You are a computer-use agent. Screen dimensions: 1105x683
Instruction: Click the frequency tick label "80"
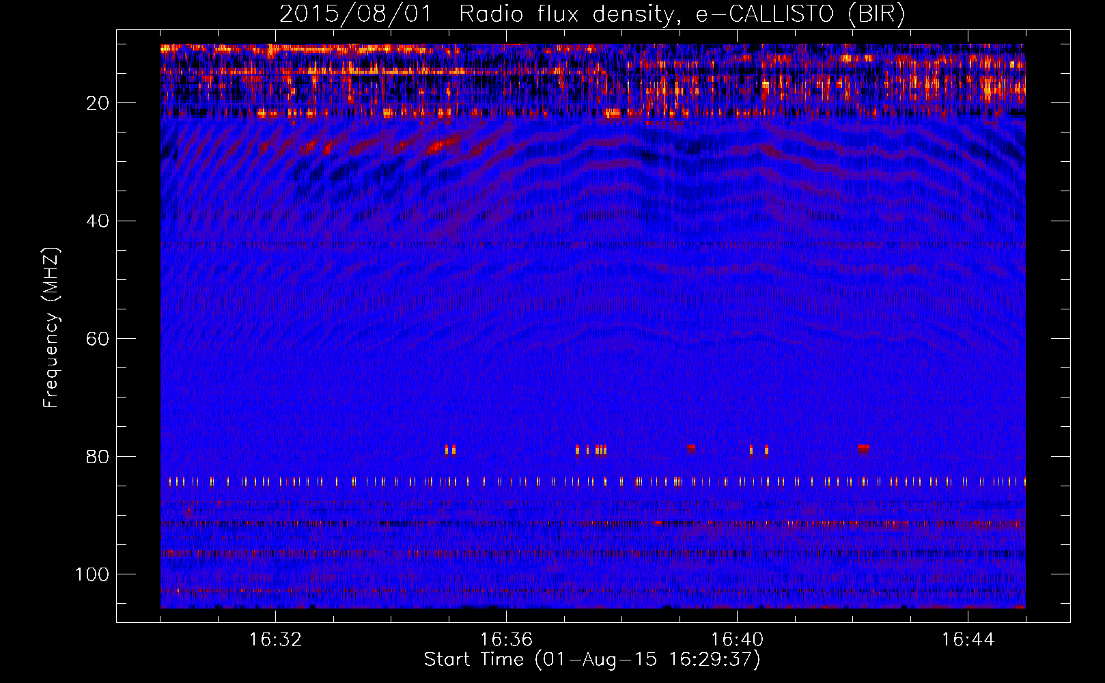pyautogui.click(x=98, y=456)
